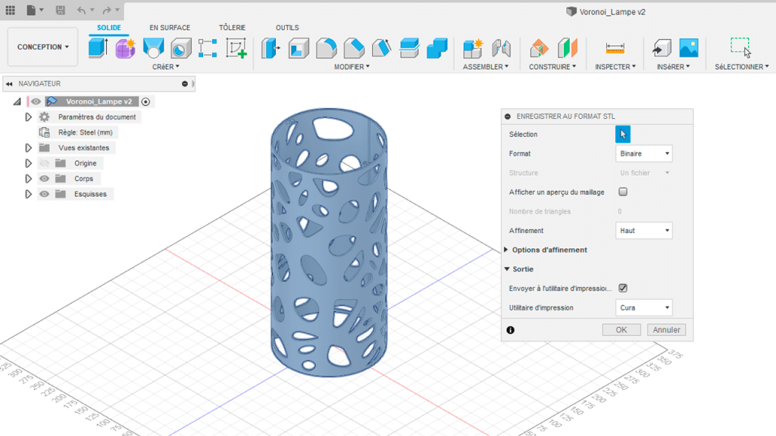Screen dimensions: 776x436
Task: Select the Press Pull tool
Action: click(271, 48)
